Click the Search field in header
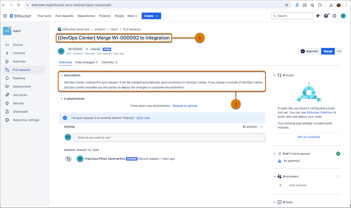 coord(292,16)
